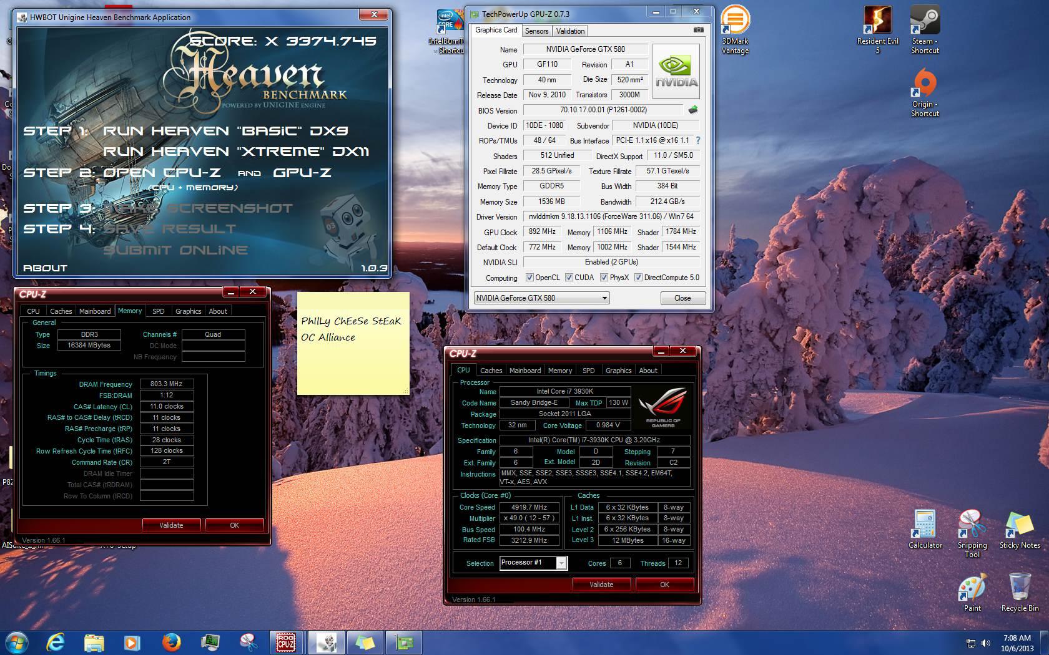Switch to CPU-Z ROG taskbar button
1049x655 pixels.
(287, 642)
